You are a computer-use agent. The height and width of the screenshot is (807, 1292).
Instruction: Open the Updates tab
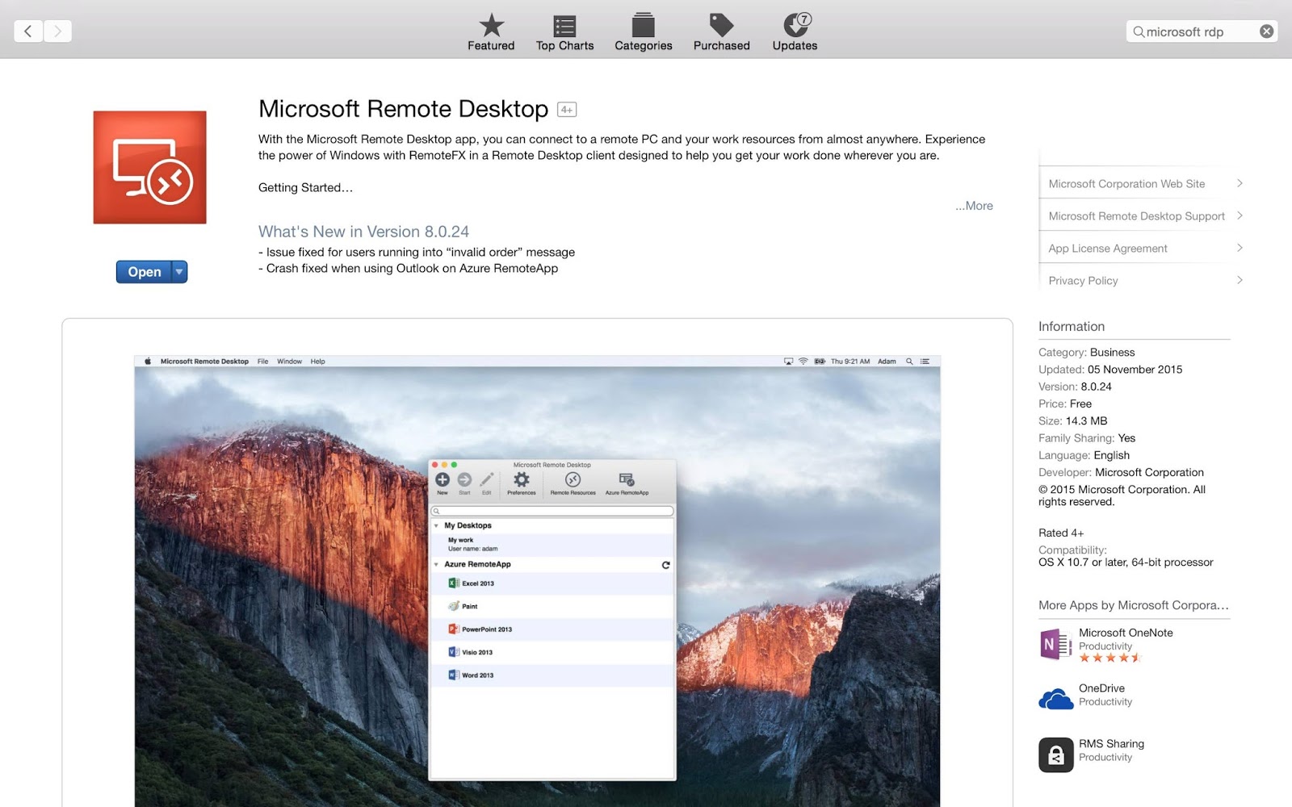pyautogui.click(x=795, y=33)
